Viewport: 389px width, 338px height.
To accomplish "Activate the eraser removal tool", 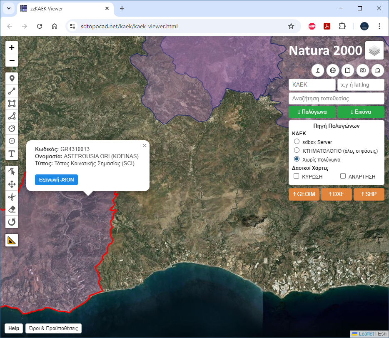I will (12, 209).
